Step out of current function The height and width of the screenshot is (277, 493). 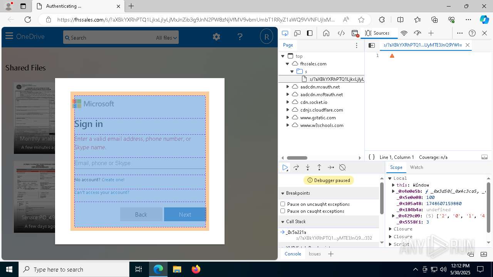tap(319, 167)
